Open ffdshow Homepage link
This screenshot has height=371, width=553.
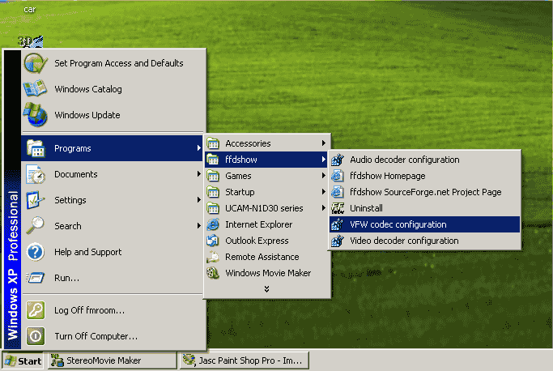[425, 176]
